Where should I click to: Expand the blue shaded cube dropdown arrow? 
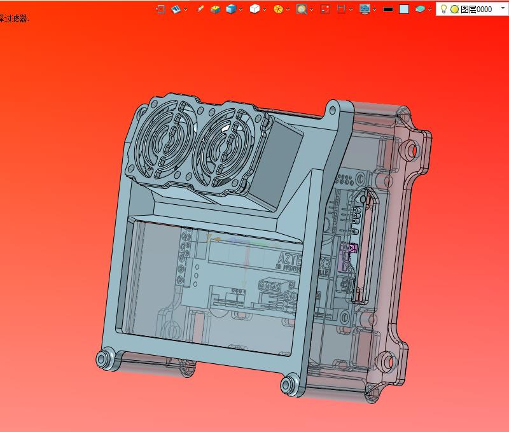click(241, 10)
